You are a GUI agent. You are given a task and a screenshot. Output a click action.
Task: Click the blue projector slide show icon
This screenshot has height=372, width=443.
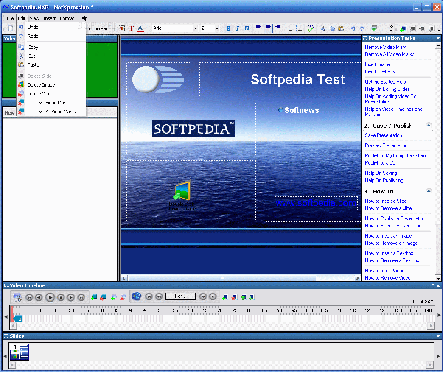(x=137, y=296)
